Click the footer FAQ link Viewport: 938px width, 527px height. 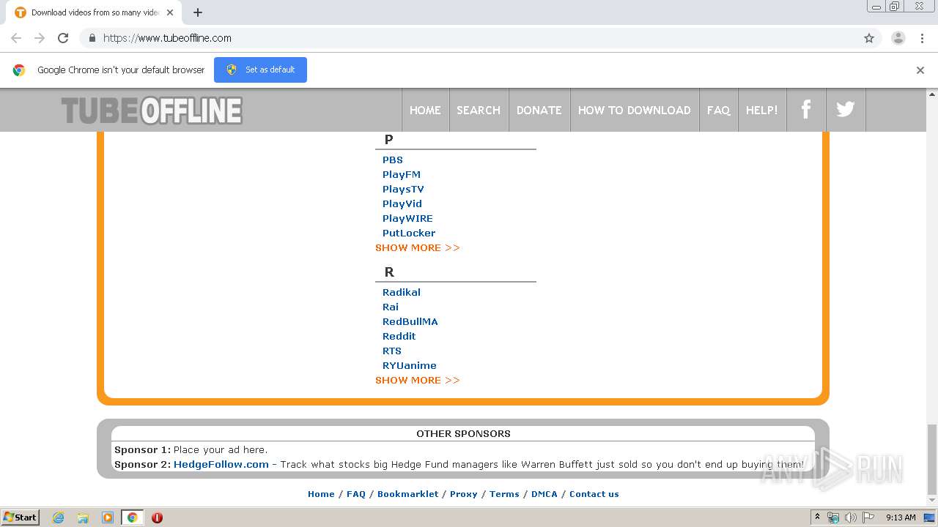356,494
